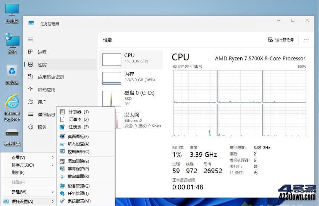Launch 计算器 (1) from the submenu
Image resolution: width=319 pixels, height=206 pixels.
pyautogui.click(x=86, y=112)
